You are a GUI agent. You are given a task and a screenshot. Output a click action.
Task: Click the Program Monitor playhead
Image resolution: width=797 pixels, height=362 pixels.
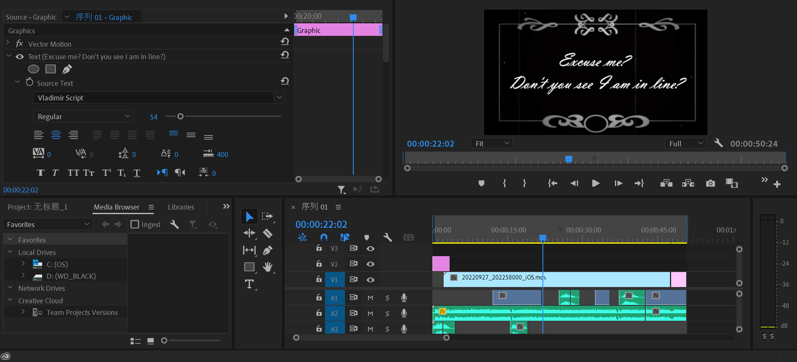569,159
